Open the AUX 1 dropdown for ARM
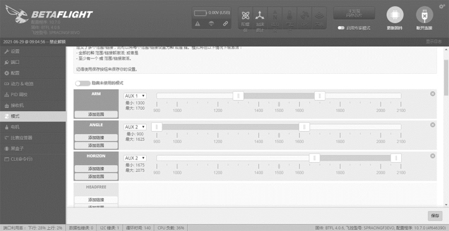The width and height of the screenshot is (449, 231). tap(135, 96)
